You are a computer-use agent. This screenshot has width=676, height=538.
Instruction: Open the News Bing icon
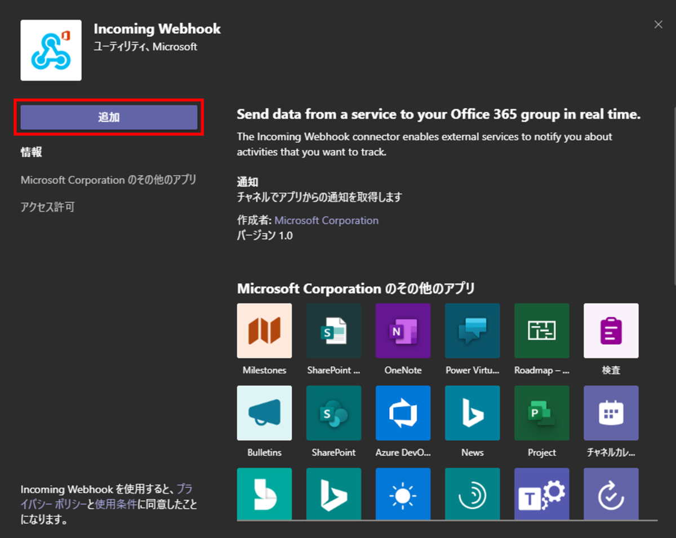(473, 413)
